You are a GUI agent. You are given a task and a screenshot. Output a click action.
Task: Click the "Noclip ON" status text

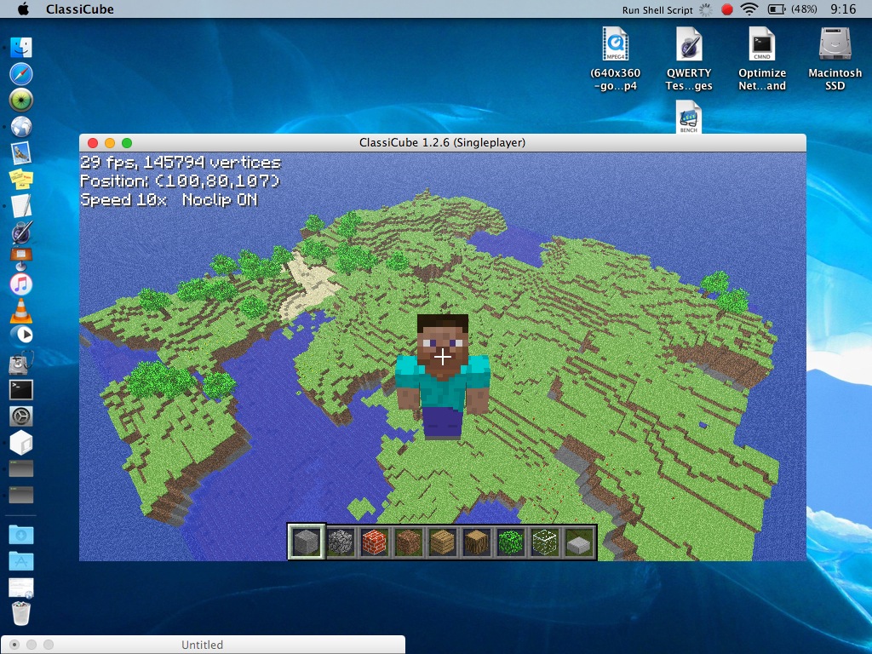[220, 199]
